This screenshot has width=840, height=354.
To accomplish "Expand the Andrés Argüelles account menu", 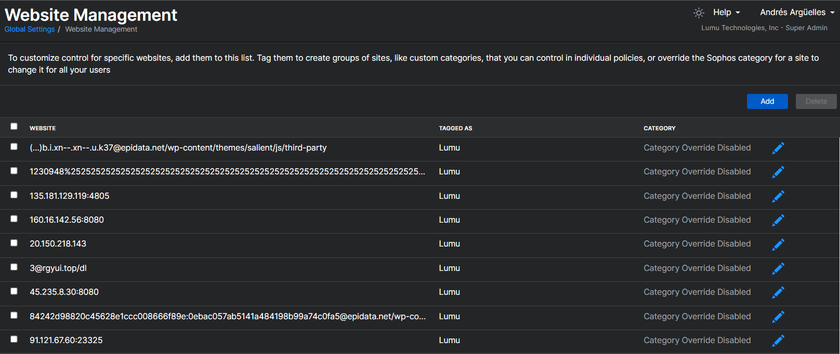I will click(797, 12).
